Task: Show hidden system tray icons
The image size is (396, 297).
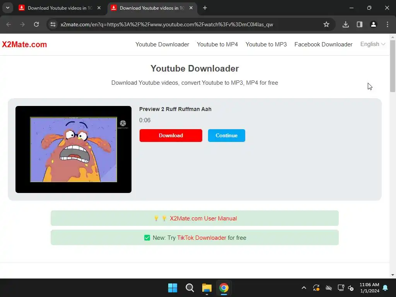Action: pyautogui.click(x=304, y=288)
